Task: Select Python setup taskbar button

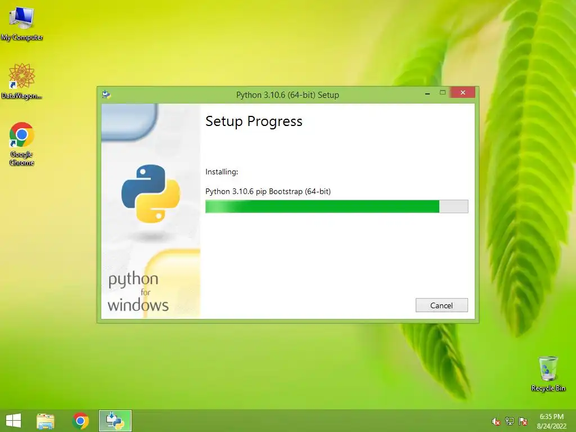Action: pos(115,421)
